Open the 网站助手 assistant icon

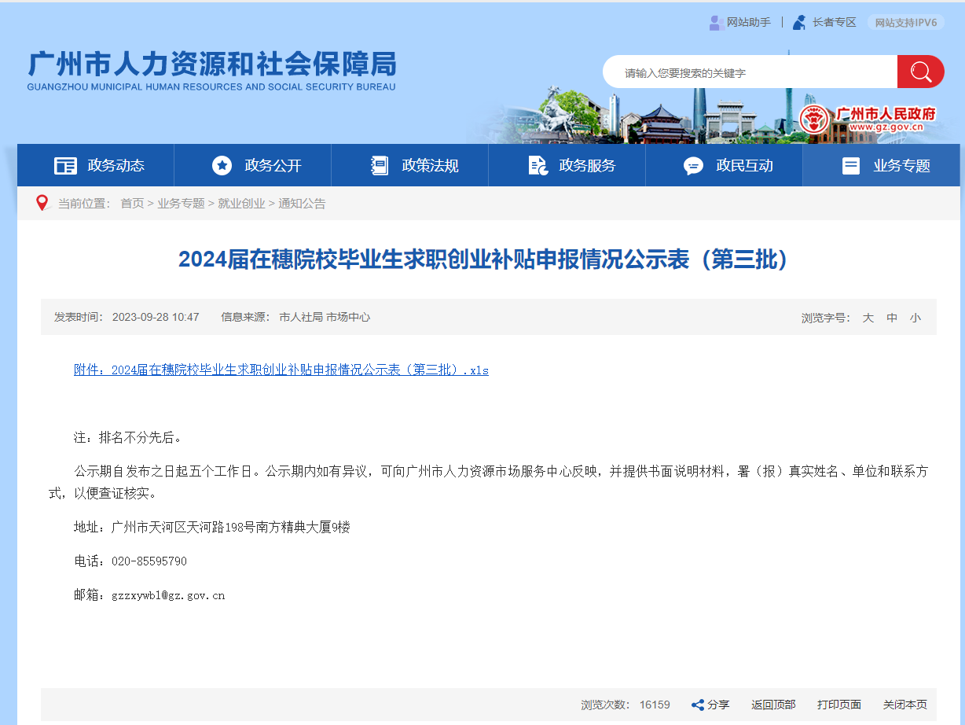click(x=716, y=23)
